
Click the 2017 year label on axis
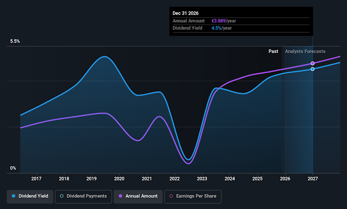point(36,179)
